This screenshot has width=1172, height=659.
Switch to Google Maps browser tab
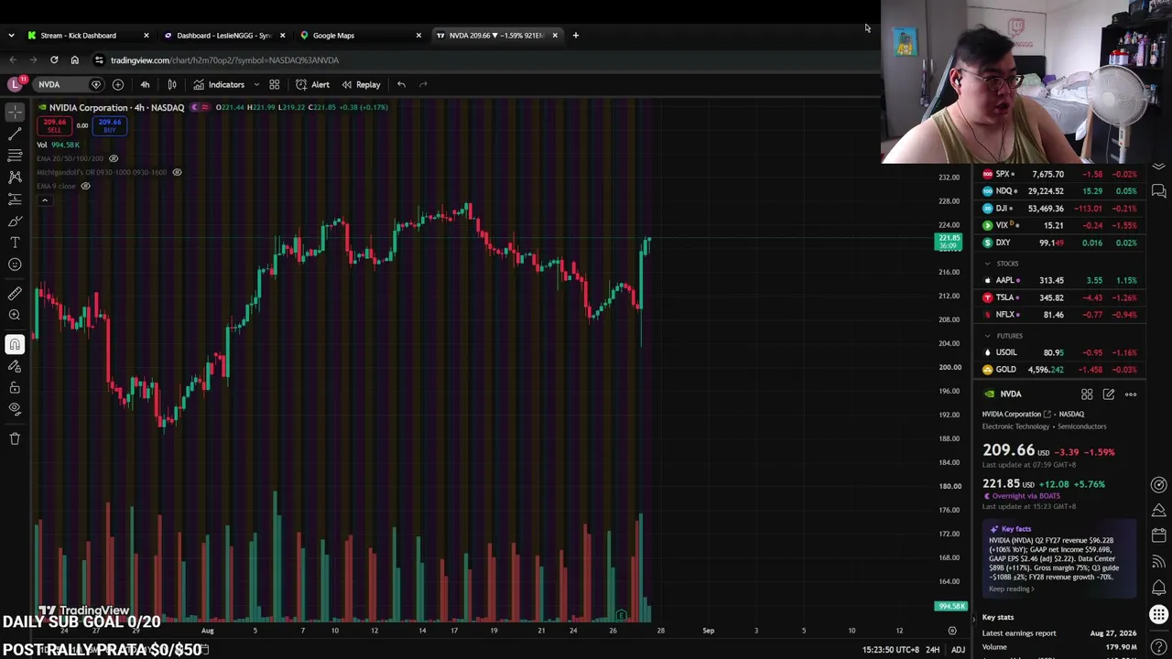pyautogui.click(x=359, y=36)
